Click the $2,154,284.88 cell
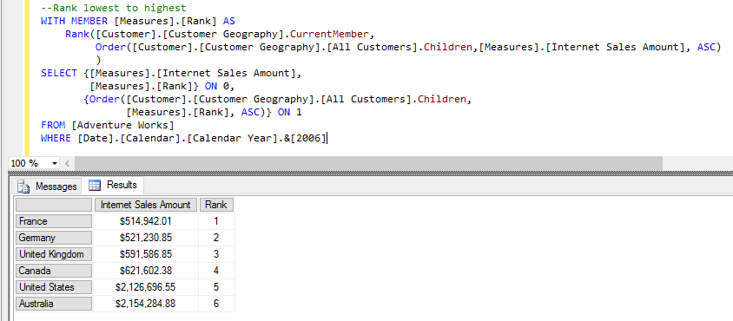The height and width of the screenshot is (321, 733). [146, 304]
